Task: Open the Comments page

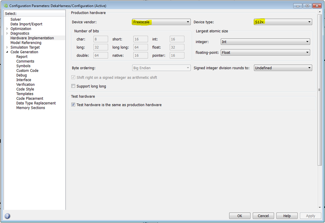Action: [x=25, y=61]
